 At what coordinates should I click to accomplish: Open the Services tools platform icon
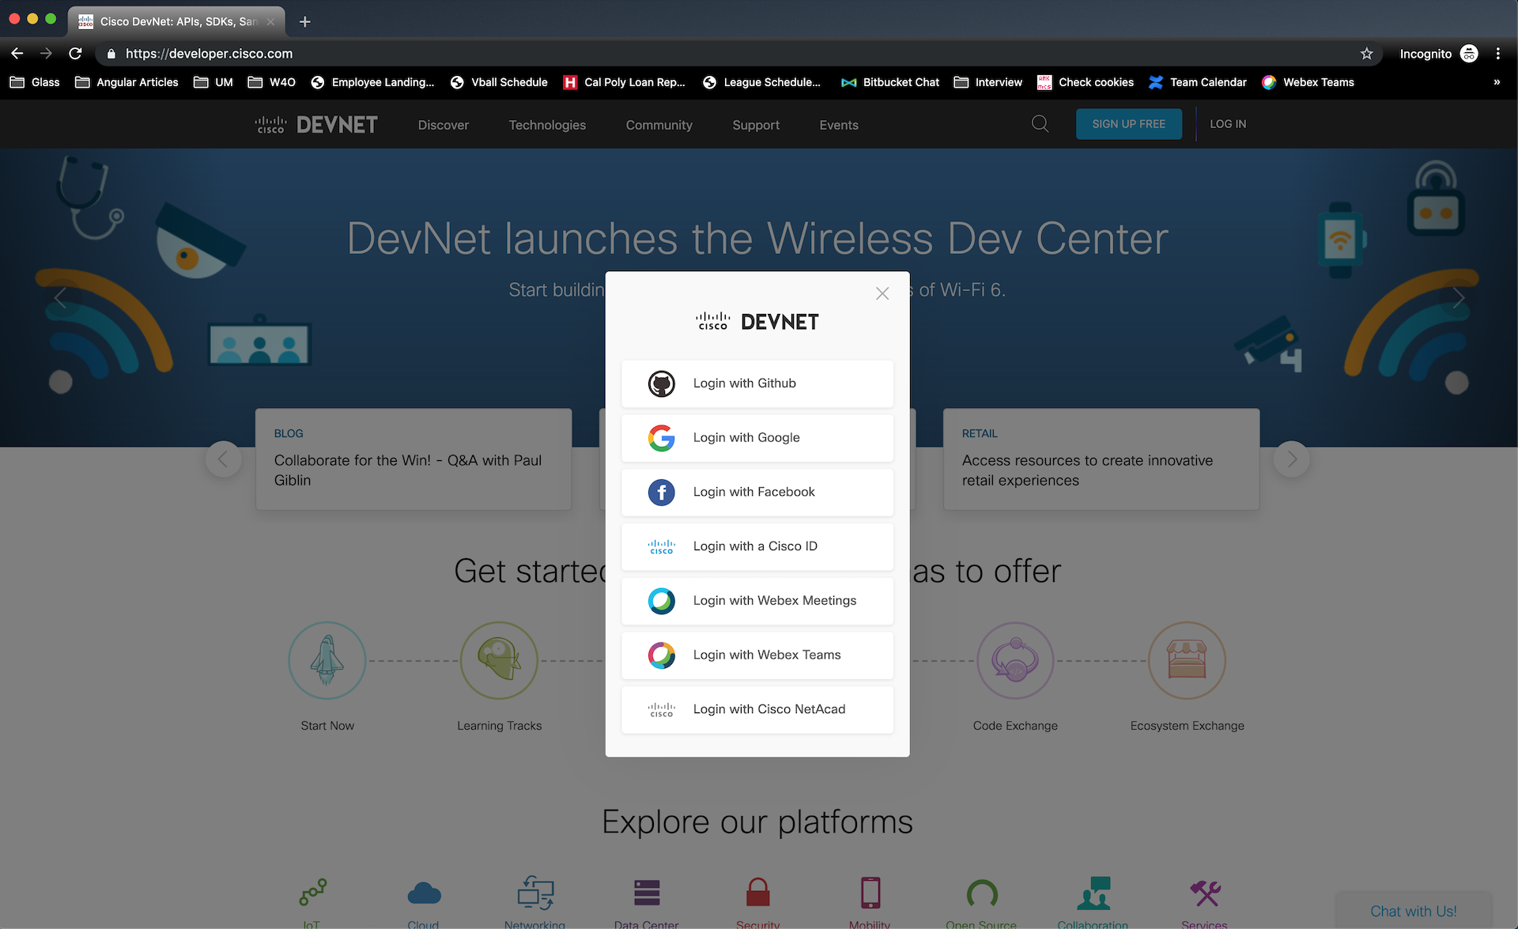[1205, 893]
